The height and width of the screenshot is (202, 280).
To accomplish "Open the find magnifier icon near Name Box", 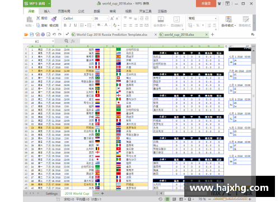I will (66, 41).
